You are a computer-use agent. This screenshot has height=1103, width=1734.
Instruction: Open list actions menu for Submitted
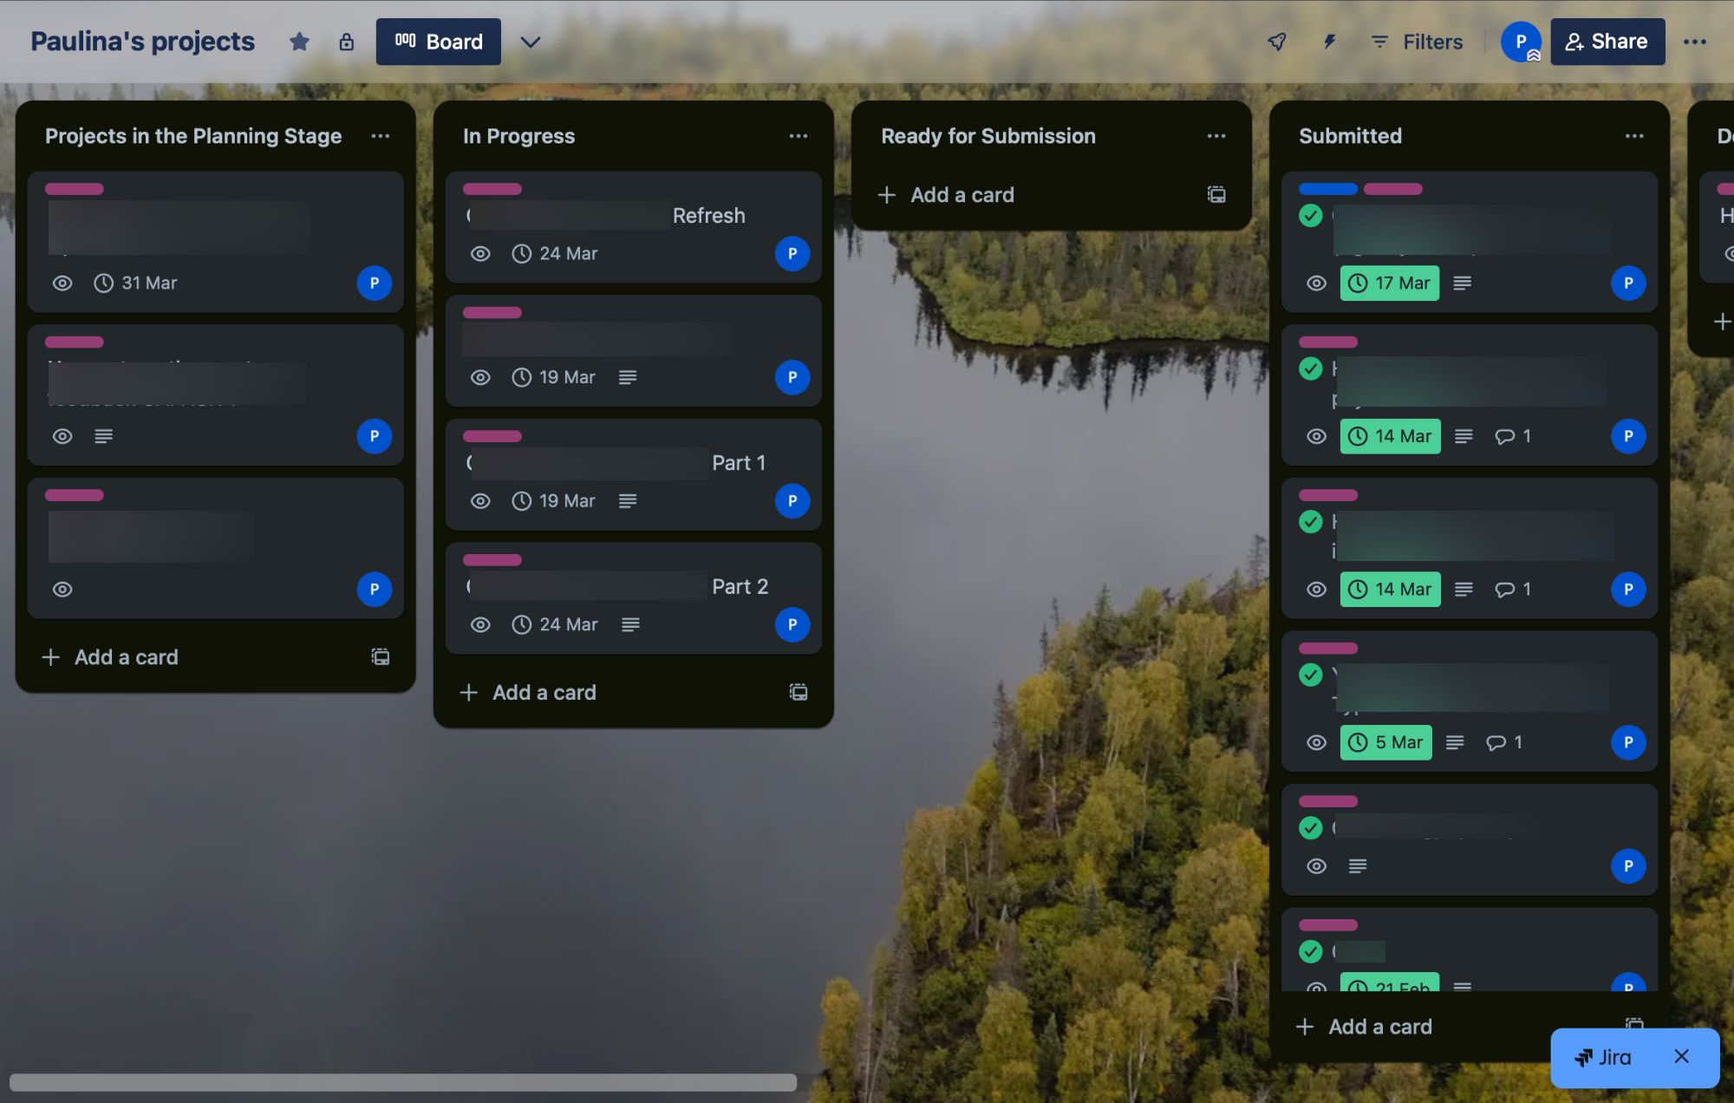(x=1633, y=136)
